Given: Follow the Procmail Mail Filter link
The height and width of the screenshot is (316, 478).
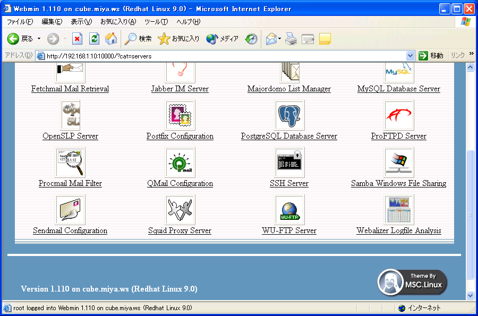Looking at the screenshot, I should pyautogui.click(x=70, y=183).
